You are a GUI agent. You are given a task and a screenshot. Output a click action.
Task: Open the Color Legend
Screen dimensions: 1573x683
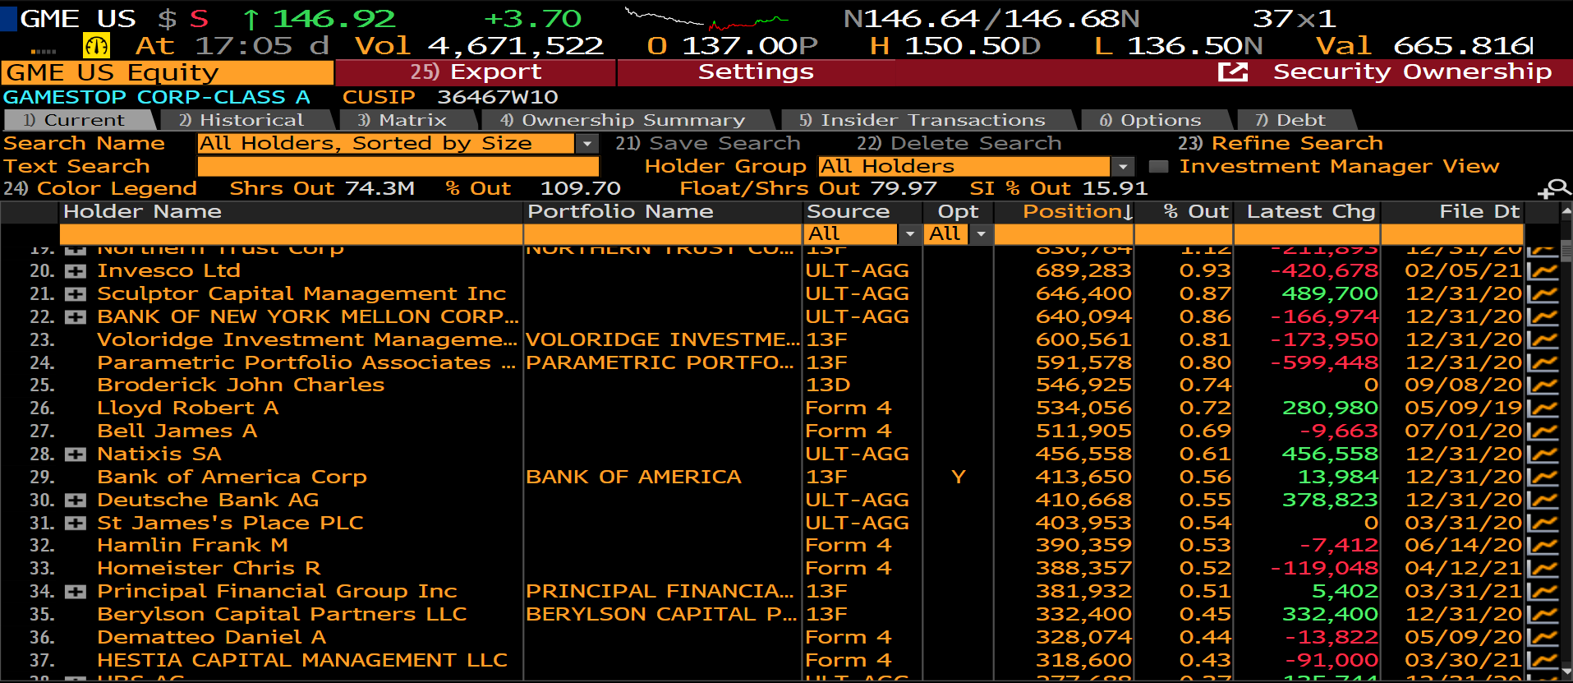(x=100, y=188)
